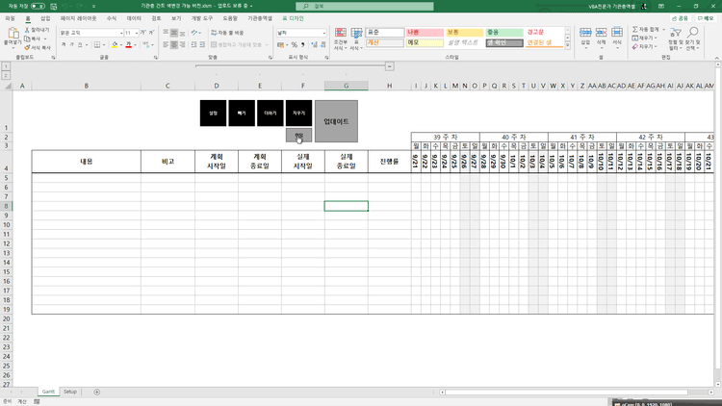722x406 pixels.
Task: Collapse the column group with minus button
Action: click(390, 66)
